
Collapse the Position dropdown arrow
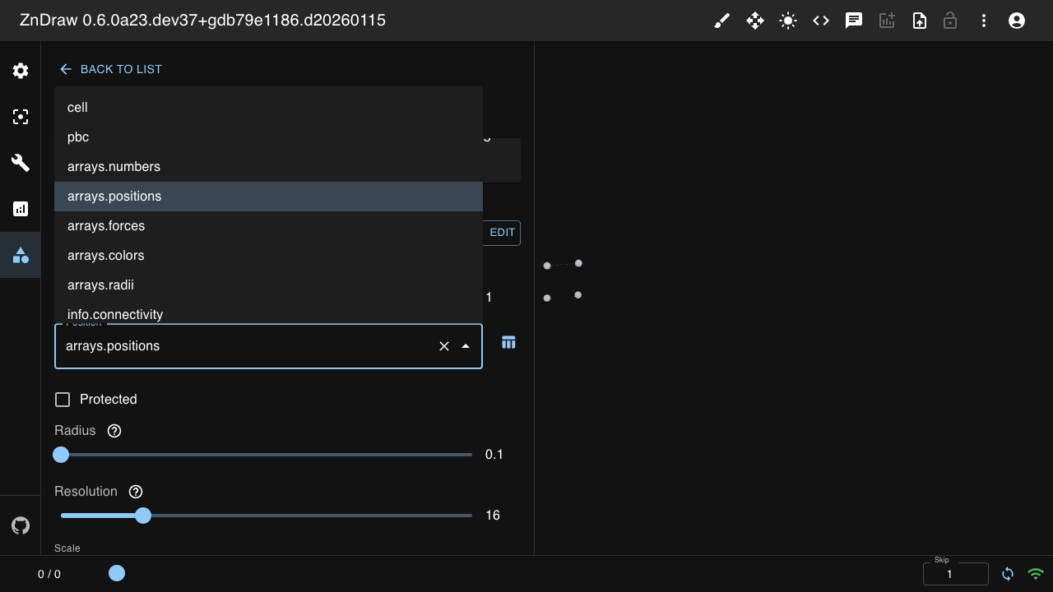[466, 346]
